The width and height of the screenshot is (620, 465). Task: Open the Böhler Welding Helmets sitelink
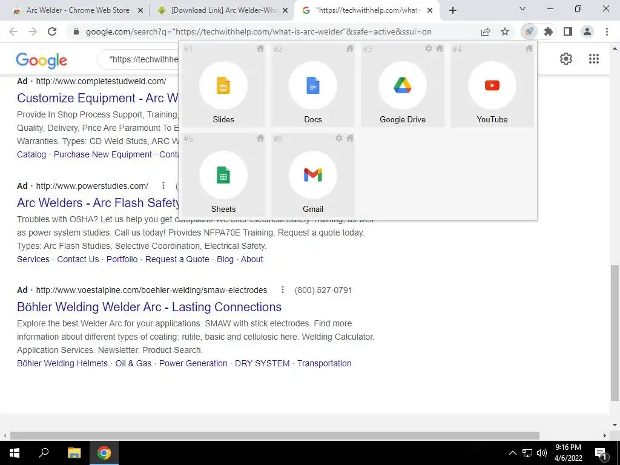(x=62, y=363)
